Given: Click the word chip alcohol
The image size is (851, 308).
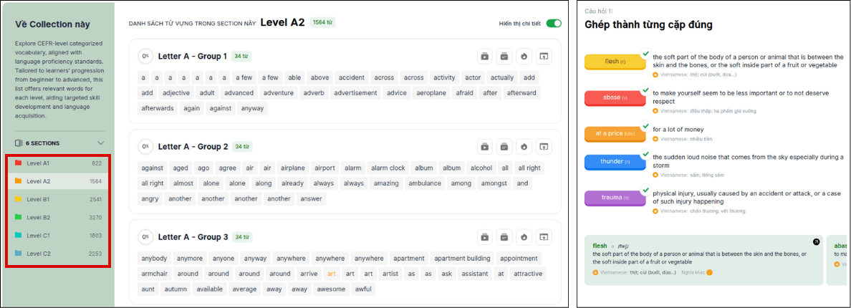Looking at the screenshot, I should click(x=481, y=168).
